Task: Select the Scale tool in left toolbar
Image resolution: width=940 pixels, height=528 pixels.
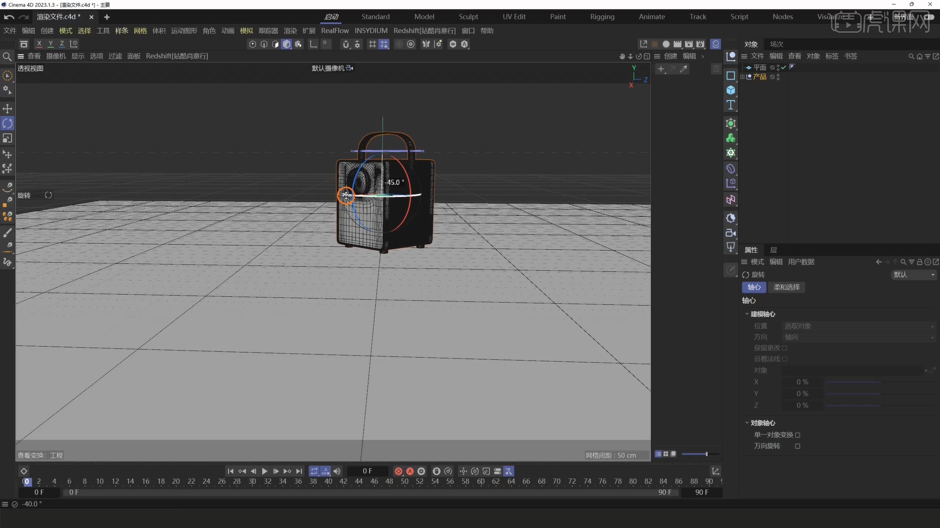Action: pyautogui.click(x=7, y=138)
